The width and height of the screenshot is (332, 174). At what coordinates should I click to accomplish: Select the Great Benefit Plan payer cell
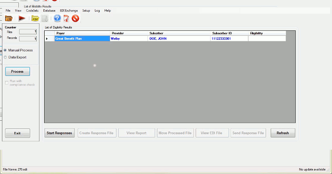coord(82,39)
